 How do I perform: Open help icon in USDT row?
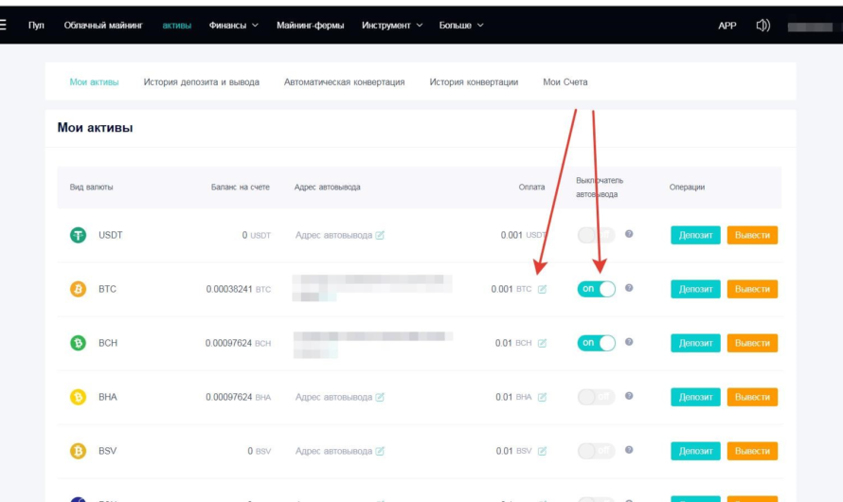629,234
